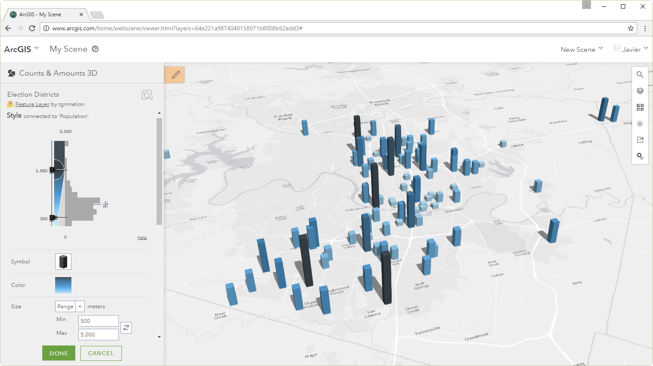Open the Layers panel icon
Viewport: 653px width, 366px height.
tap(640, 91)
